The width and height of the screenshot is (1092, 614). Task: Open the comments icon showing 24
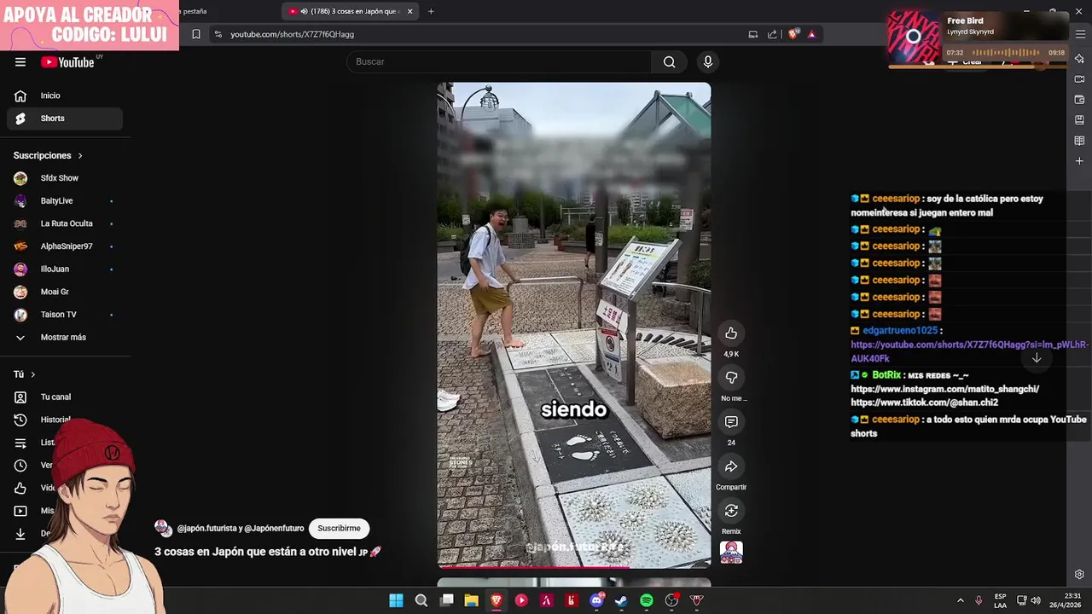tap(731, 421)
